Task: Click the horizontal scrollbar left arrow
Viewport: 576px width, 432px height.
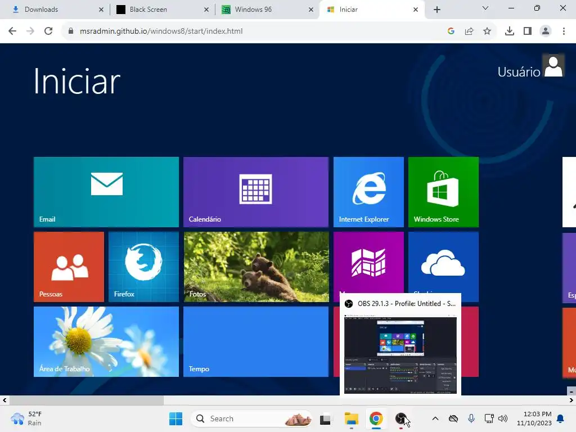Action: [x=4, y=400]
